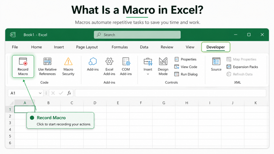Open the Data tab
The image size is (274, 154).
click(144, 47)
